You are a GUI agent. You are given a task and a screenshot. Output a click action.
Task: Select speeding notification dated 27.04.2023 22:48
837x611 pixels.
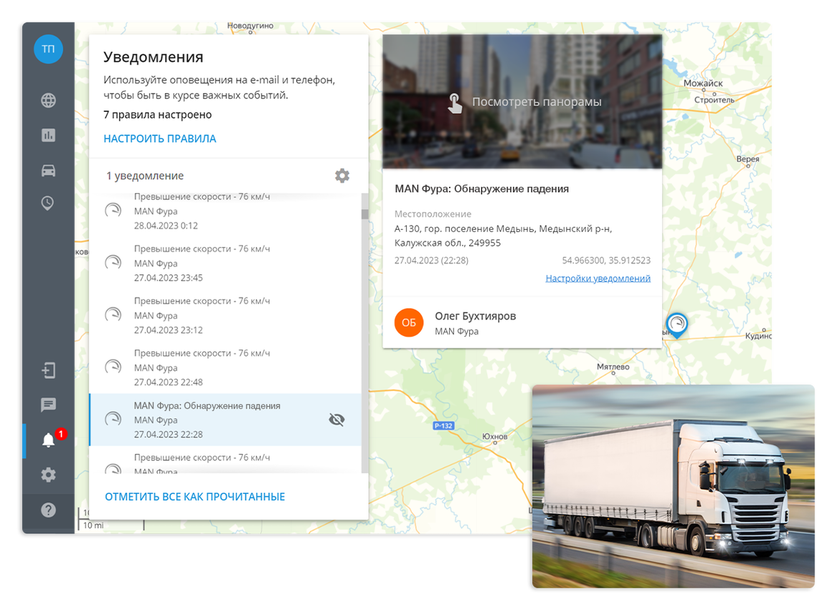point(225,367)
